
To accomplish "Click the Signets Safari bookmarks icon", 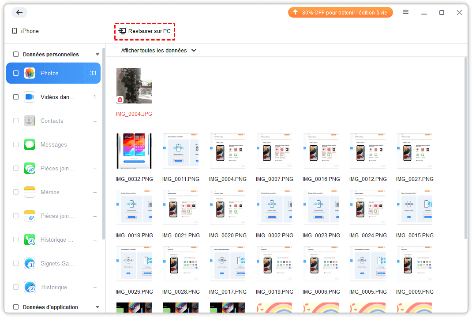I will 30,264.
